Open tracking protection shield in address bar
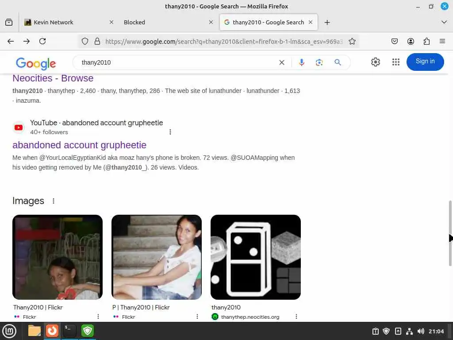The image size is (453, 340). click(84, 41)
